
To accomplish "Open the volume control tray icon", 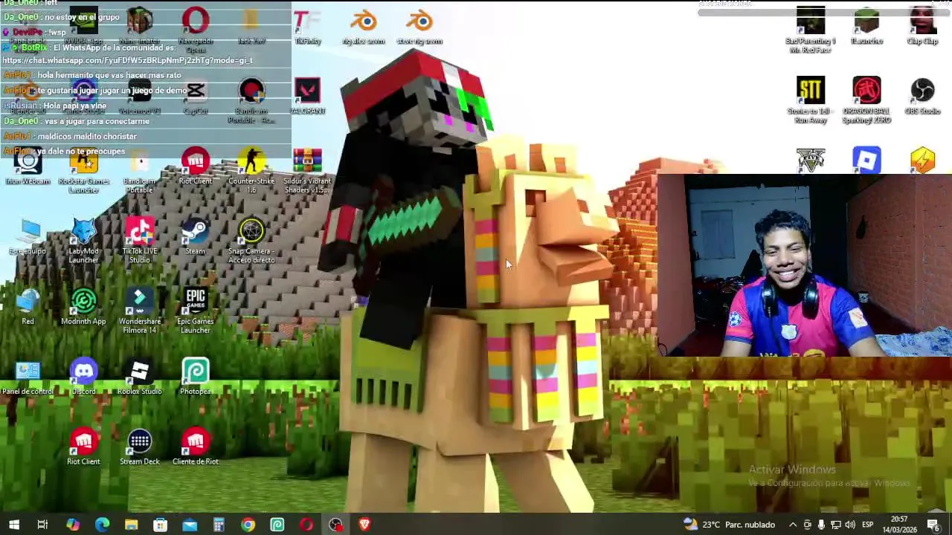I will pyautogui.click(x=849, y=525).
